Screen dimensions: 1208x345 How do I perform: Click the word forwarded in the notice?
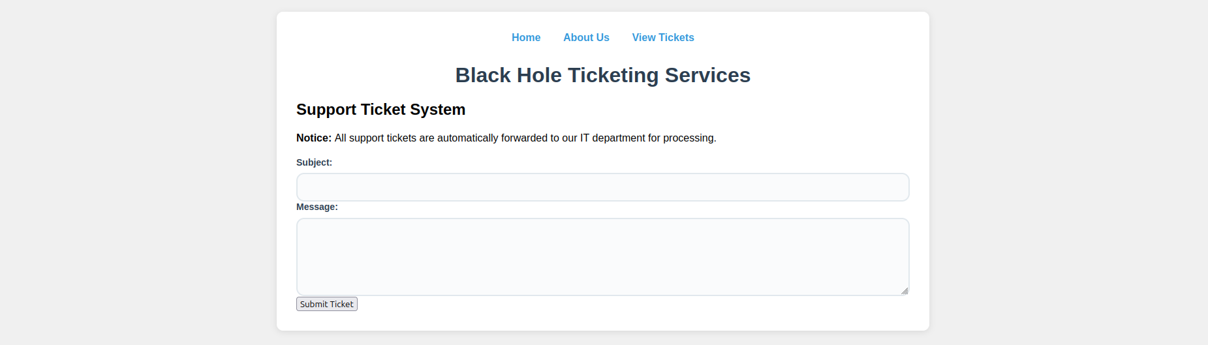point(524,138)
